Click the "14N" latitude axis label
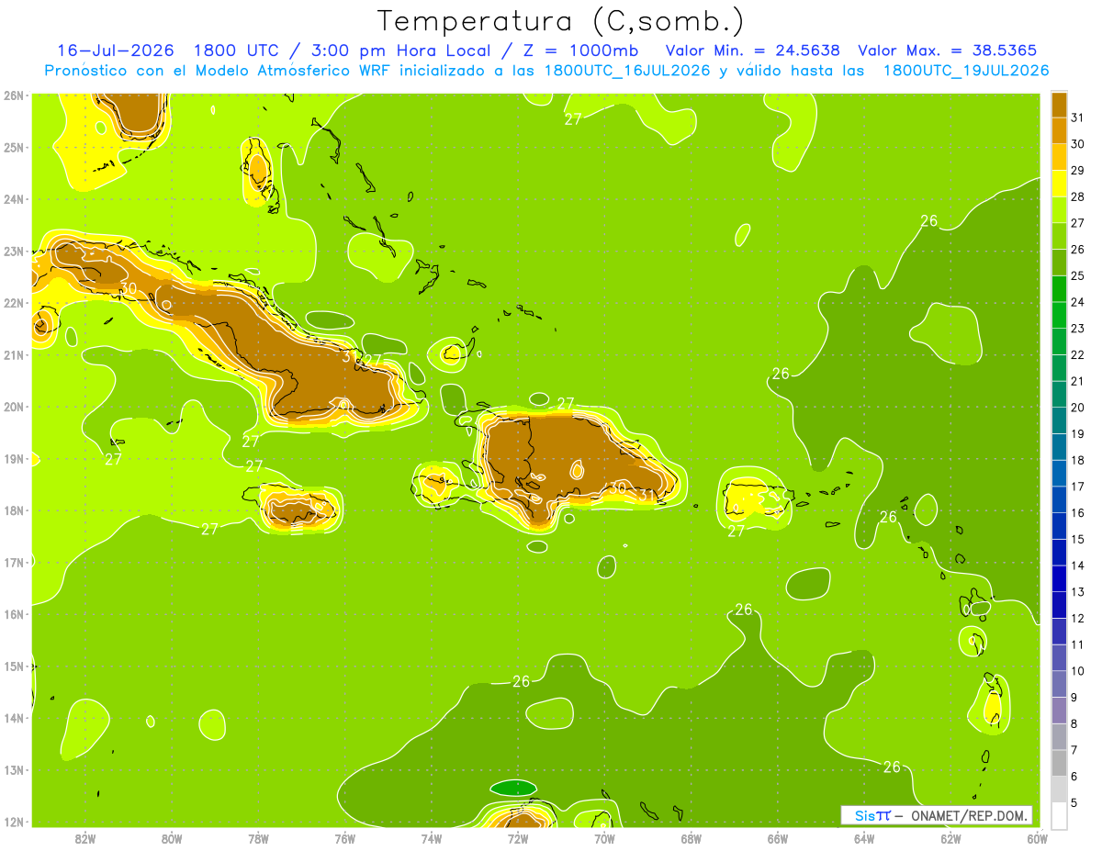This screenshot has width=1102, height=851. [13, 718]
